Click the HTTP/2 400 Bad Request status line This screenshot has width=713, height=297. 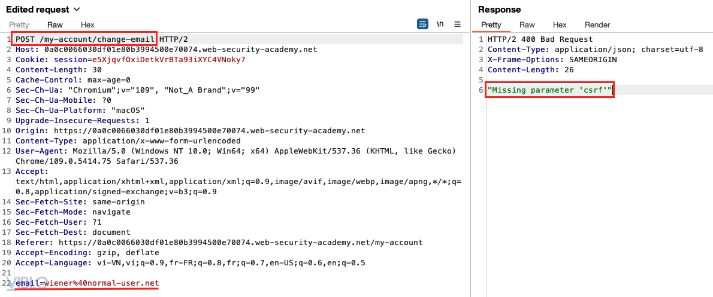pos(540,39)
